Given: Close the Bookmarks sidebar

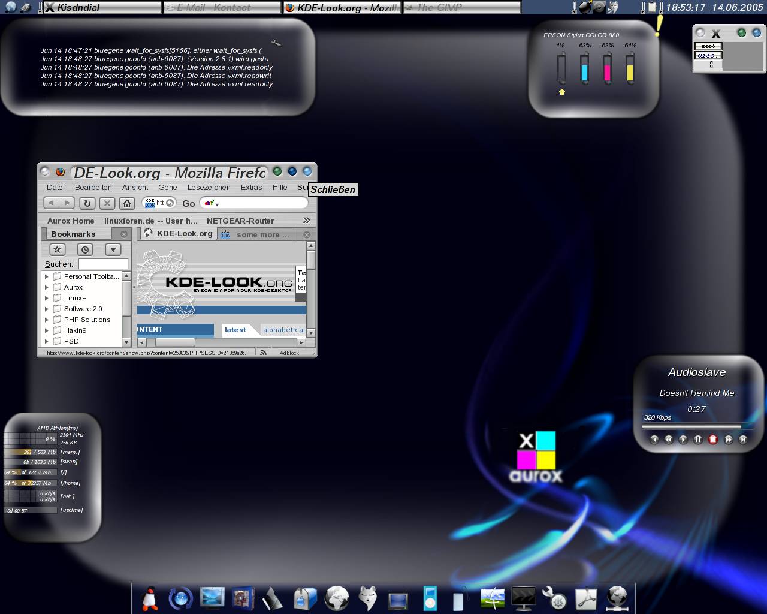Looking at the screenshot, I should tap(124, 234).
